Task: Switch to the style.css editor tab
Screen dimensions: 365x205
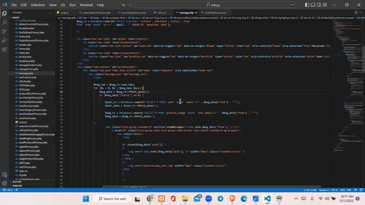Action: pos(161,13)
